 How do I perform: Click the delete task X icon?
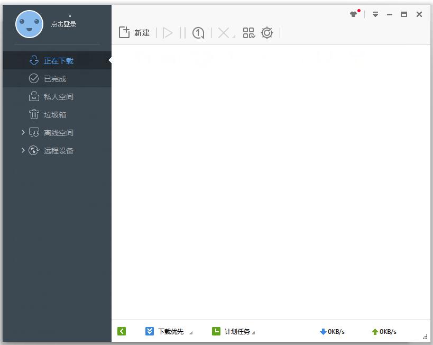(223, 32)
